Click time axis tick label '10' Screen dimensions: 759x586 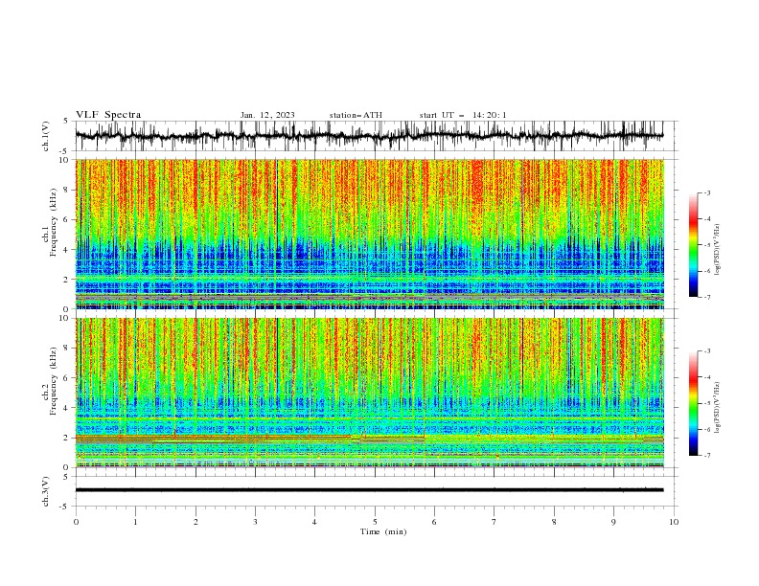click(x=674, y=522)
